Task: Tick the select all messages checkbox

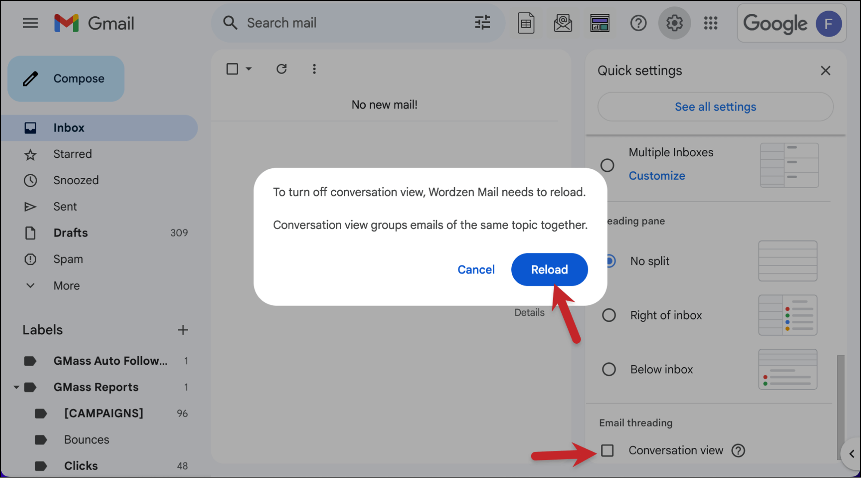Action: (232, 69)
